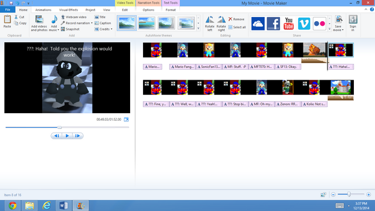Share the movie to Facebook
Screen dimensions: 375x211
(x=274, y=23)
